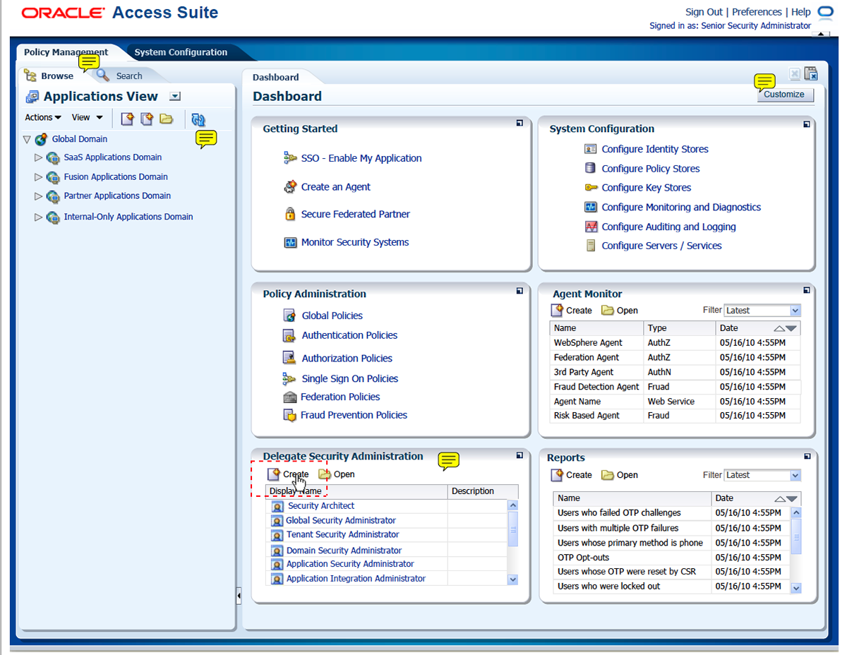Open the Agent Monitor Filter dropdown
The height and width of the screenshot is (655, 847).
(795, 311)
